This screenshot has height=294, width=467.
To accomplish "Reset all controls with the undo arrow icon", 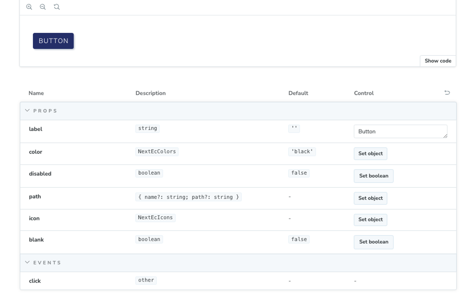I will [x=447, y=93].
